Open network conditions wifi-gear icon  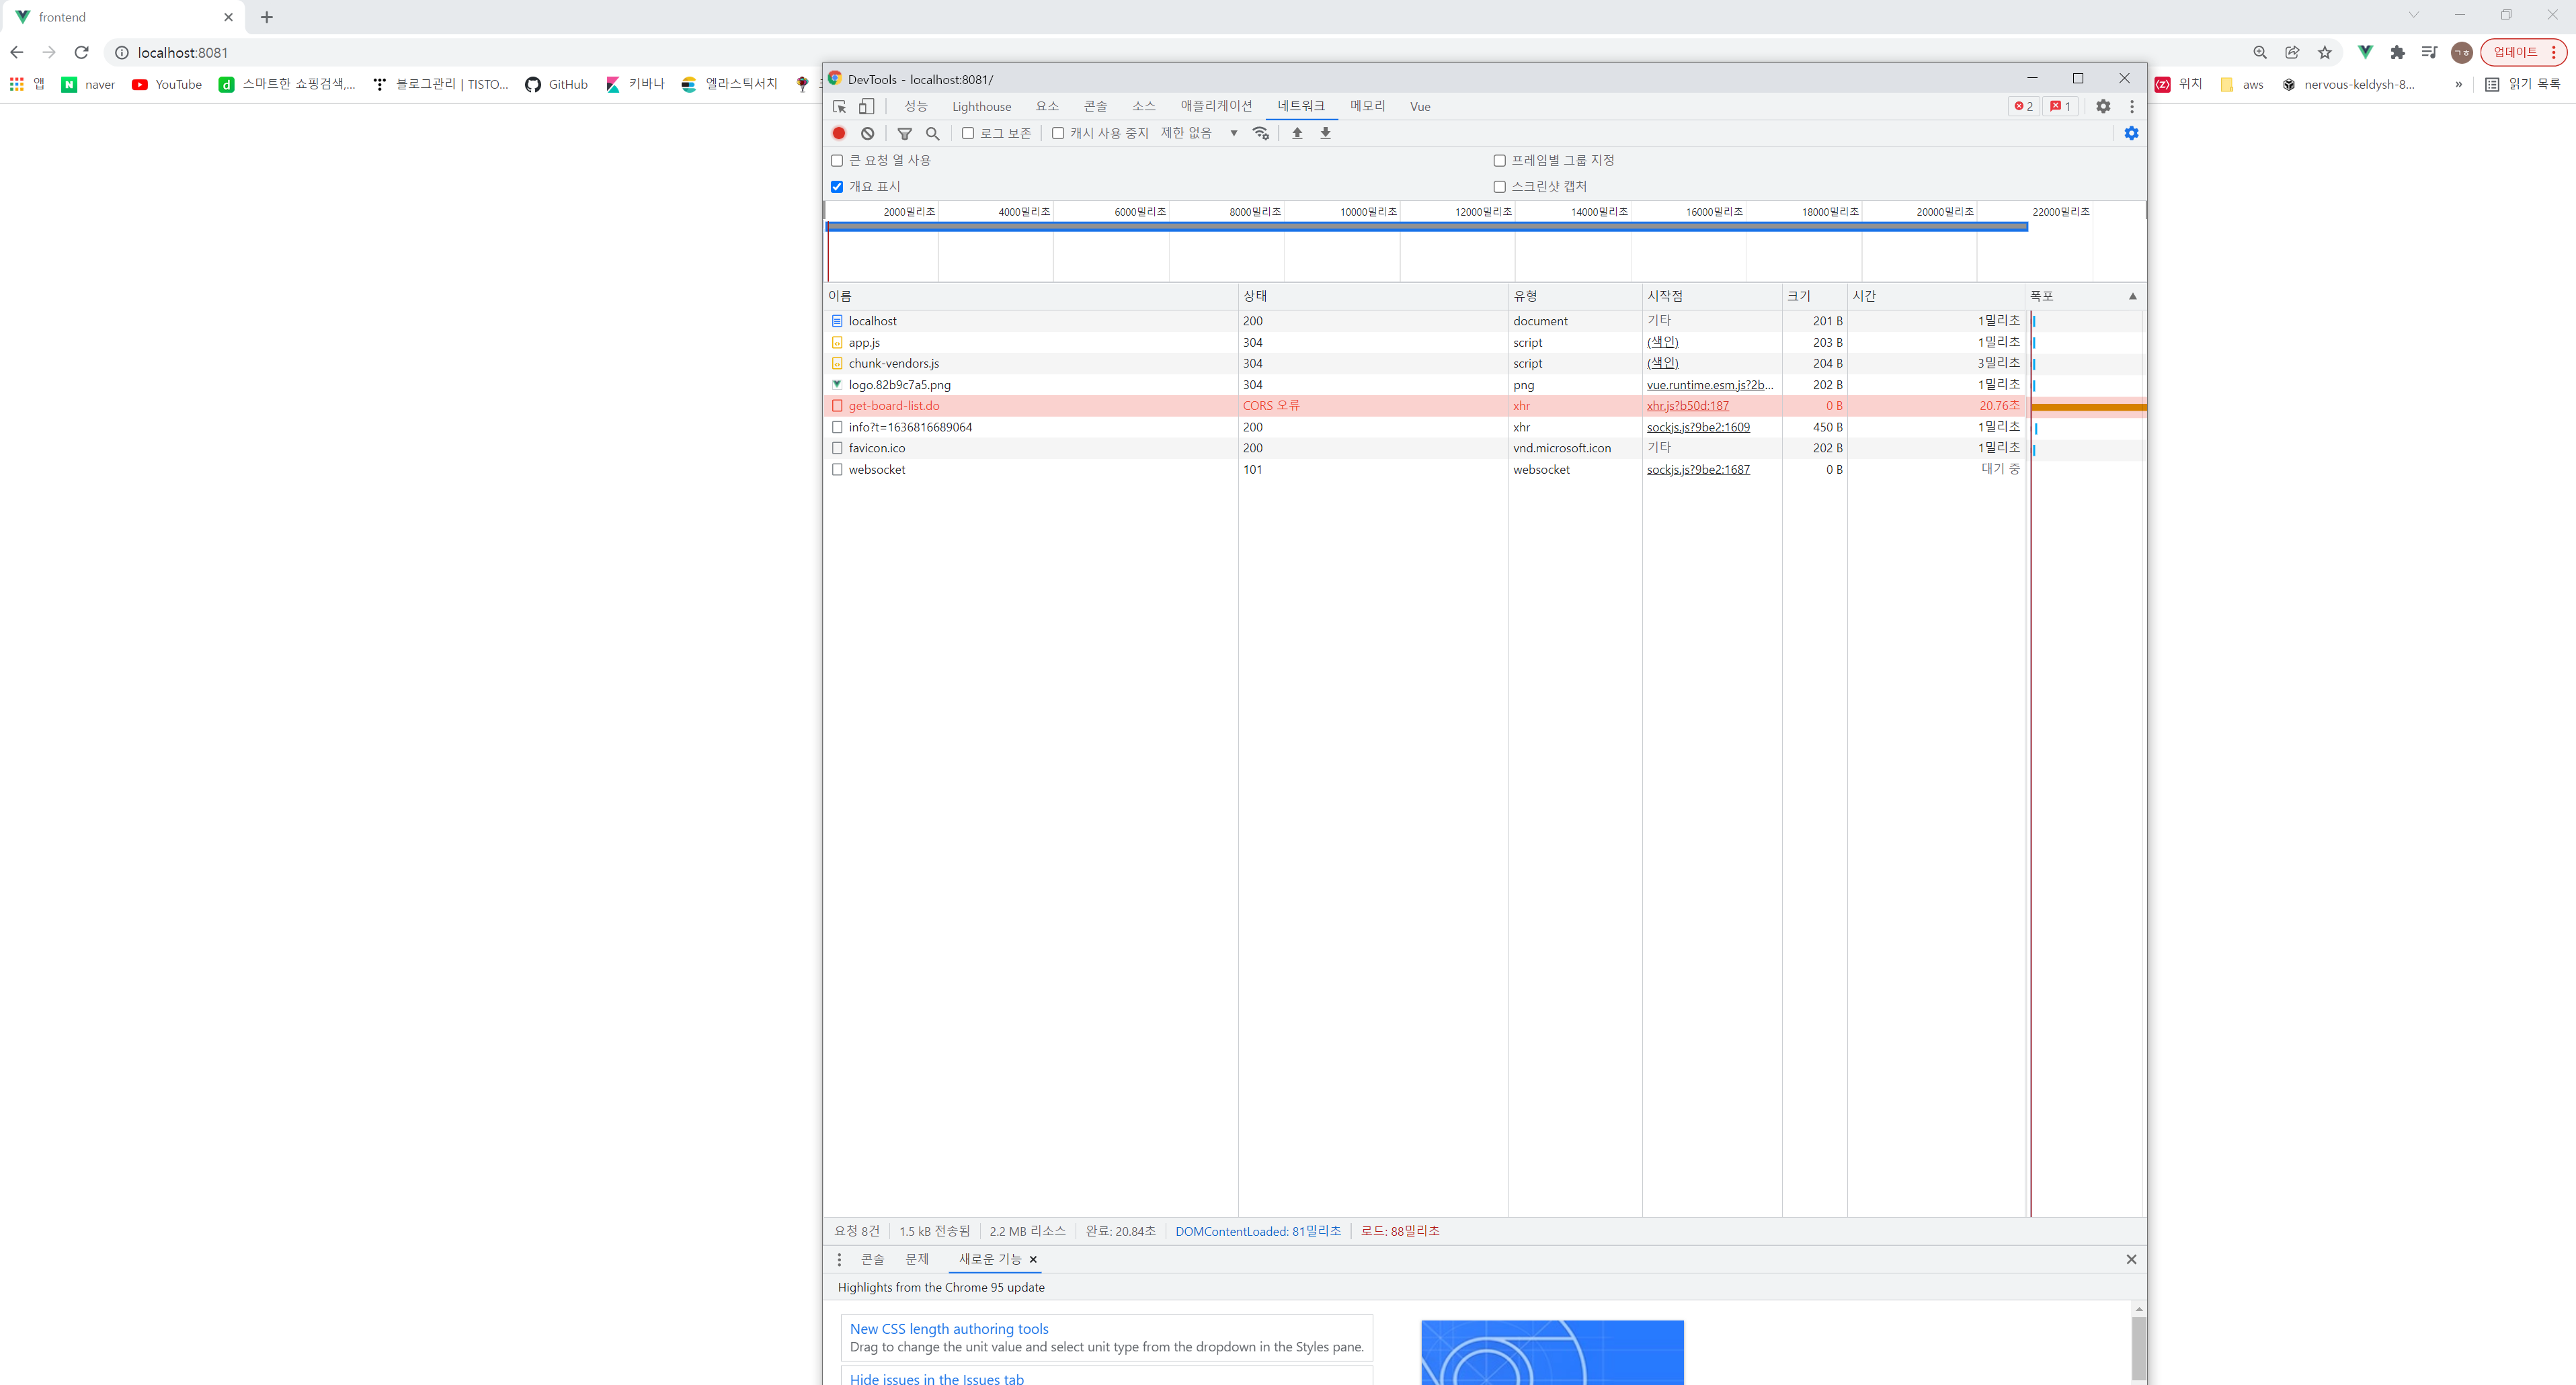(x=1261, y=133)
